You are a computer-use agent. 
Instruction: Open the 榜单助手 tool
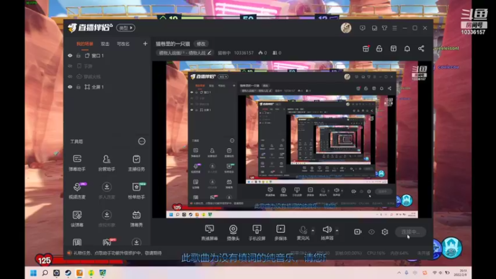coord(136,191)
